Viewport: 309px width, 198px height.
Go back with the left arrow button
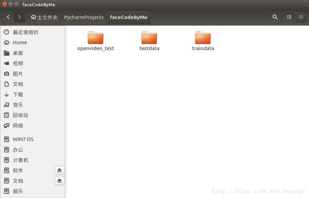8,17
